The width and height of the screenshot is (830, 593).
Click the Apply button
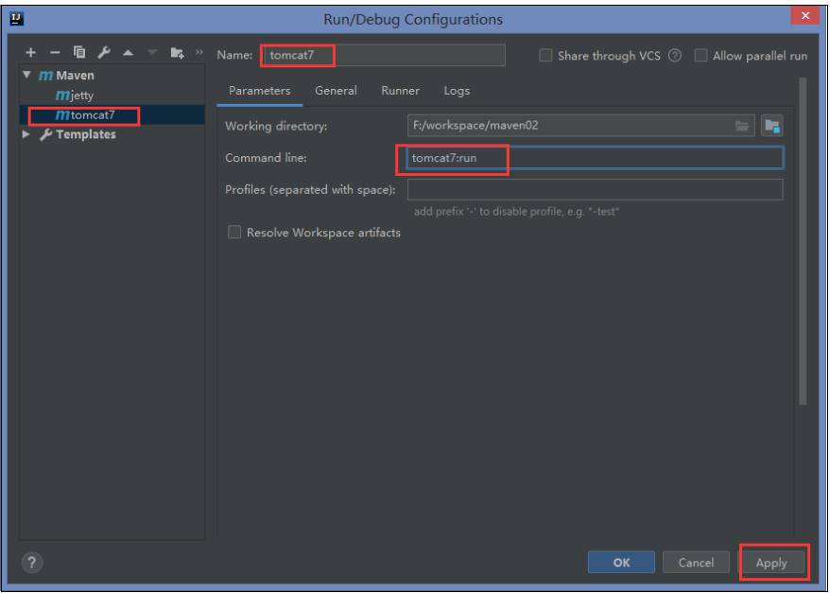pos(771,563)
